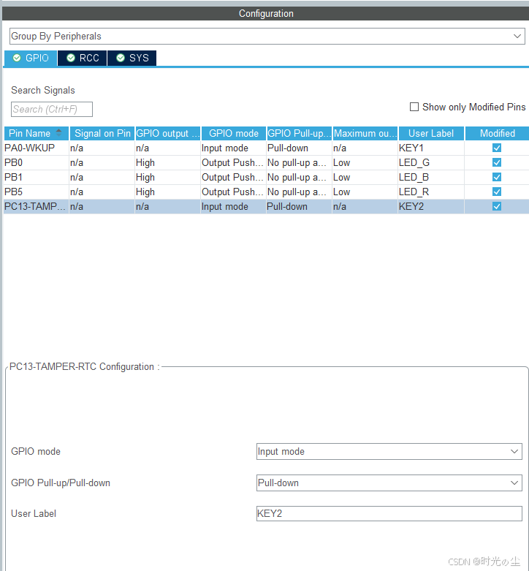Sort by User Label column header
This screenshot has width=529, height=571.
(x=431, y=133)
